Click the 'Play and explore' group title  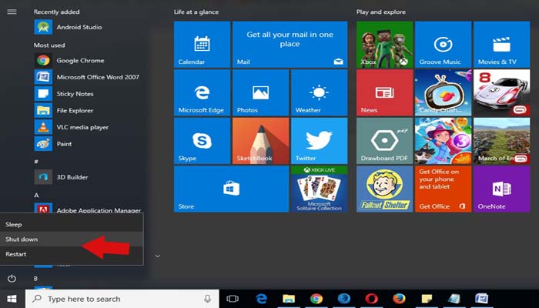point(381,12)
